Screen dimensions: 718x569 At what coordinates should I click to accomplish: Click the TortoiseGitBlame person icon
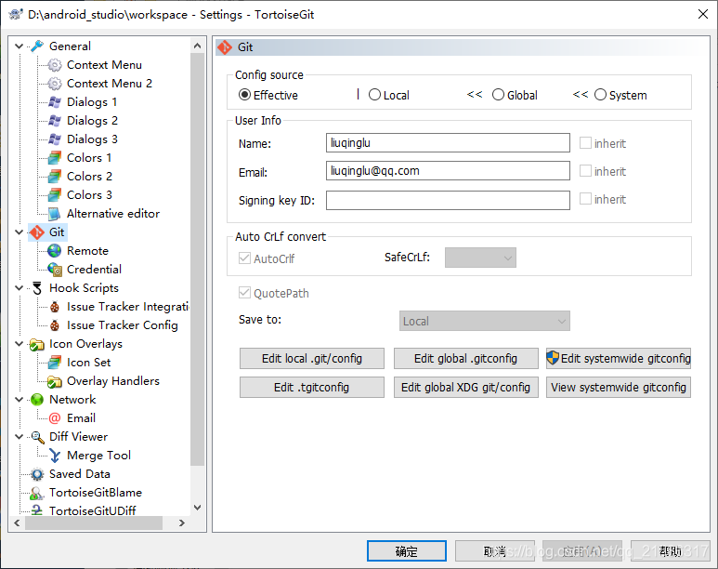(x=37, y=493)
